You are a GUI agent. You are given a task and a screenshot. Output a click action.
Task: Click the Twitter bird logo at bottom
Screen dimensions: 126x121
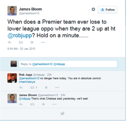(x=62, y=113)
